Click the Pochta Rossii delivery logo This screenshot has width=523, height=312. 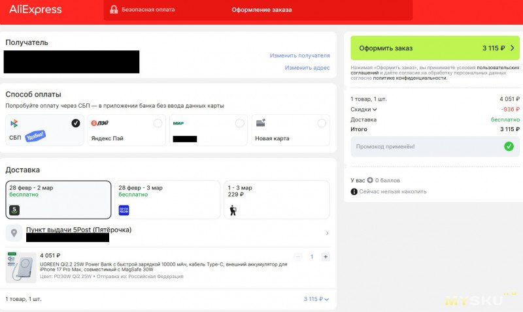tap(124, 210)
